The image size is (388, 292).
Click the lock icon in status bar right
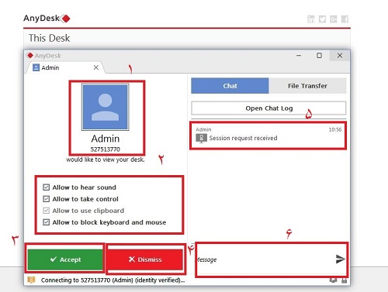click(x=344, y=280)
